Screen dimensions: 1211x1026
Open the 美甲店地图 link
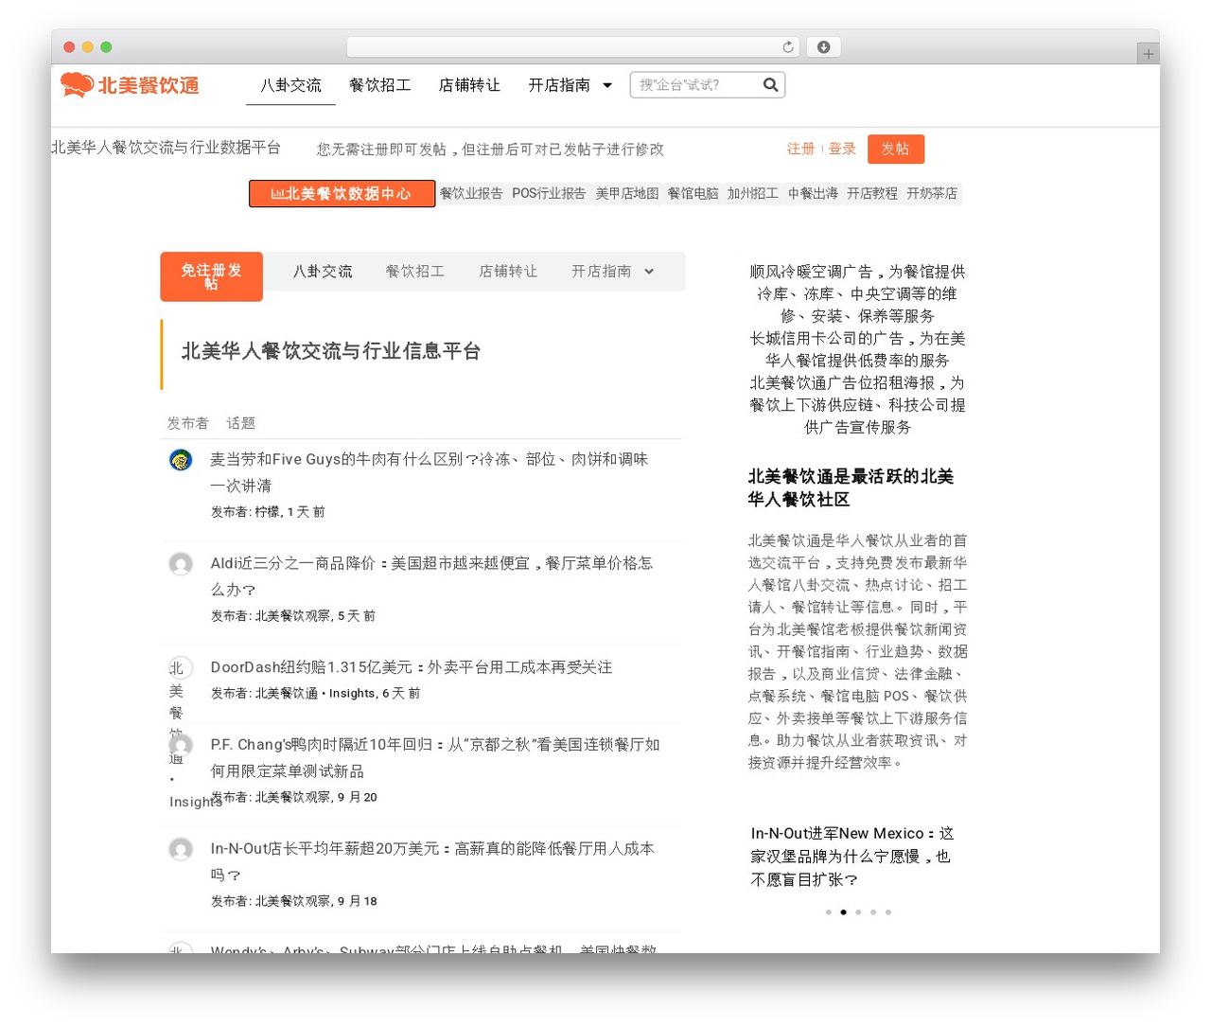[x=626, y=193]
